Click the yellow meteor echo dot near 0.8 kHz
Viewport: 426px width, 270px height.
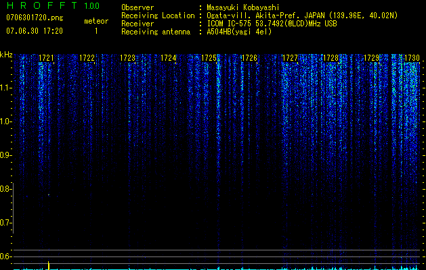tap(49, 194)
